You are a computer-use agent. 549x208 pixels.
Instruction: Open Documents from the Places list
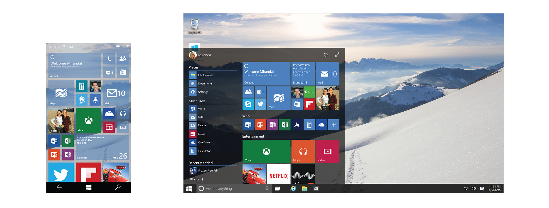[201, 83]
